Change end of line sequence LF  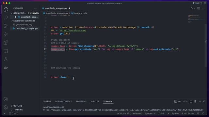[168, 113]
